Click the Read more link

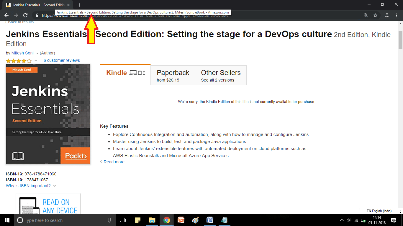pos(114,162)
